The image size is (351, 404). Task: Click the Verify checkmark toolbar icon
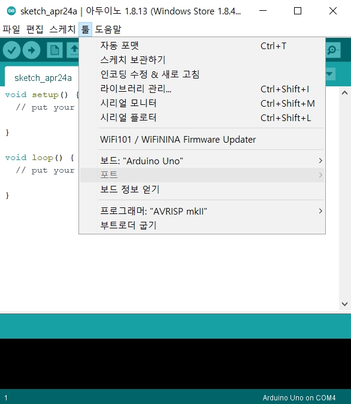point(11,50)
